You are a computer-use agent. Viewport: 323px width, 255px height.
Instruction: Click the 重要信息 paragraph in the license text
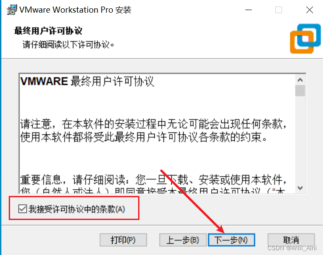(x=153, y=184)
